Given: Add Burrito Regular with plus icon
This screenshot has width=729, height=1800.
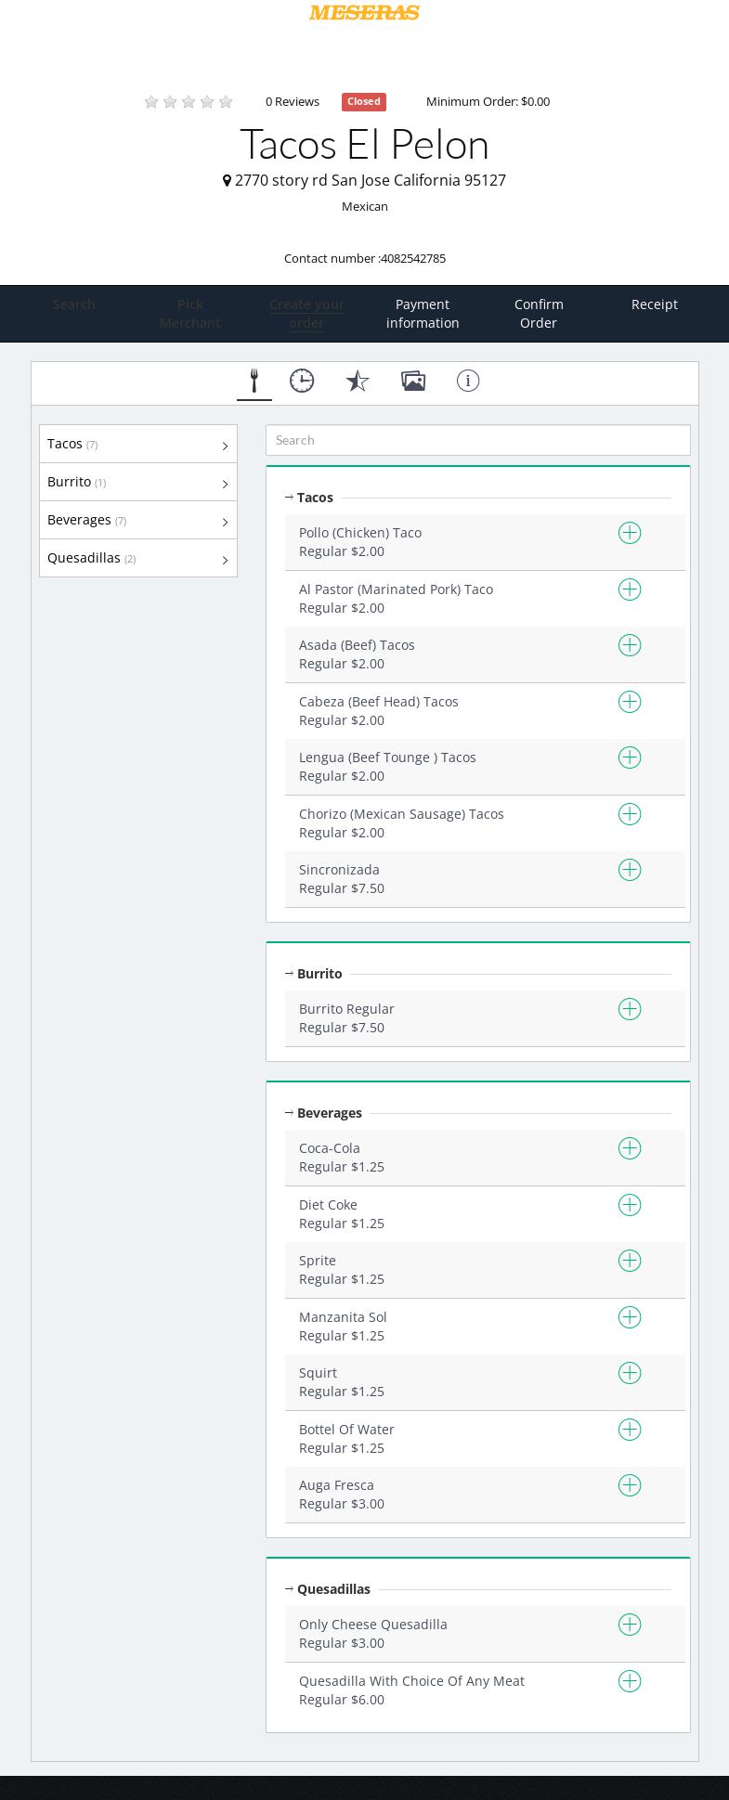Looking at the screenshot, I should click(630, 1009).
